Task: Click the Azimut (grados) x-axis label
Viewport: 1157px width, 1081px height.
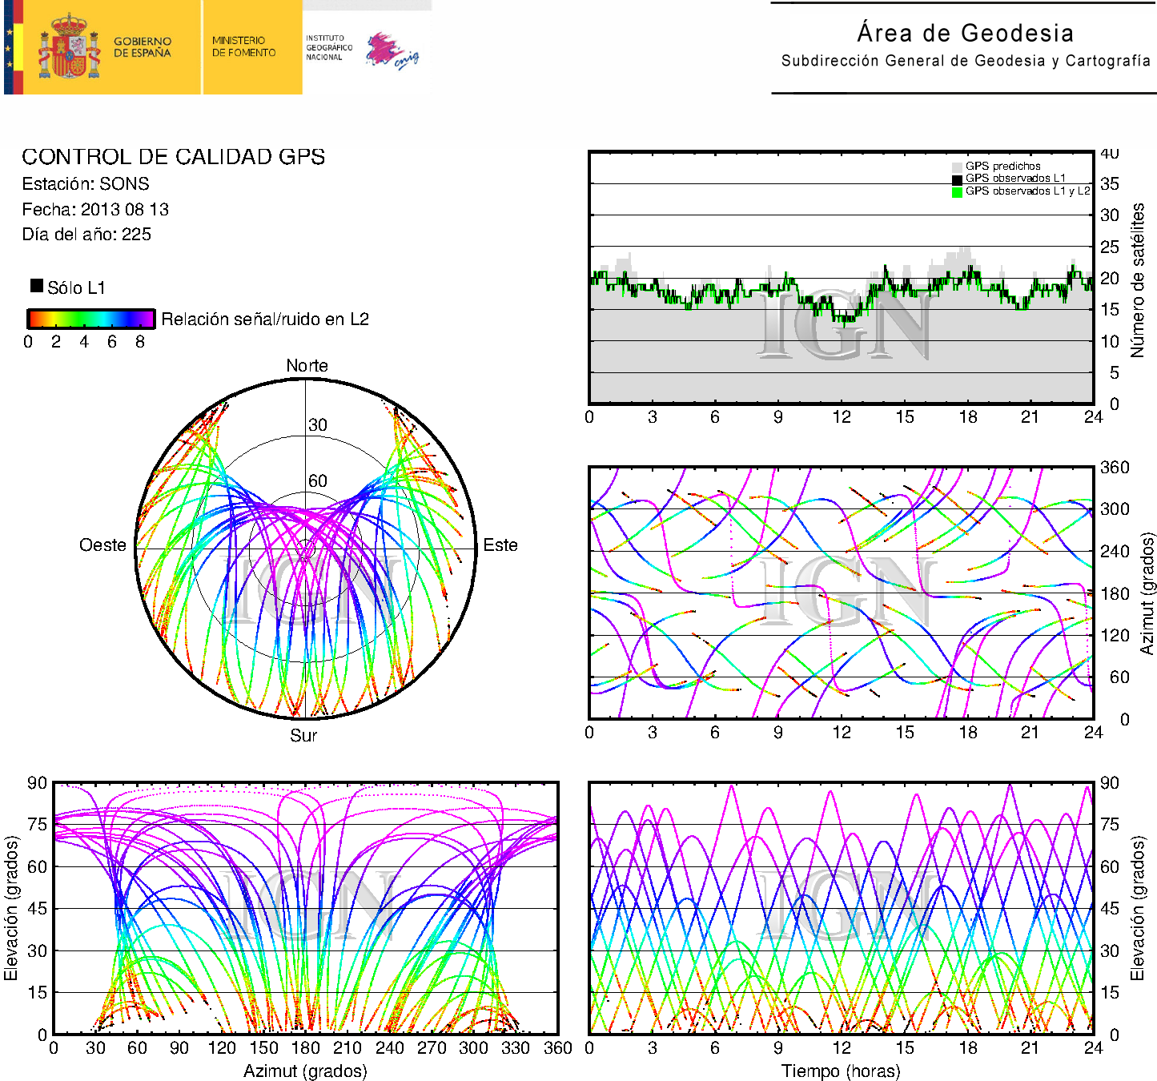Action: pyautogui.click(x=305, y=1071)
